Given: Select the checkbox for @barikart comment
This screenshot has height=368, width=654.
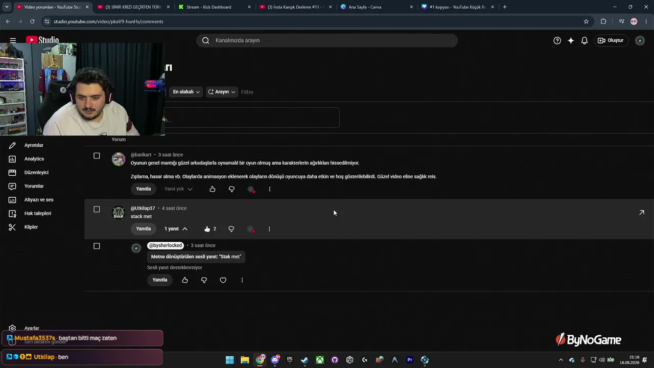Looking at the screenshot, I should click(97, 155).
